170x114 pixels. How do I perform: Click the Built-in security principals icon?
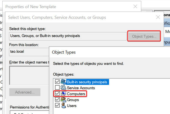point(63,82)
